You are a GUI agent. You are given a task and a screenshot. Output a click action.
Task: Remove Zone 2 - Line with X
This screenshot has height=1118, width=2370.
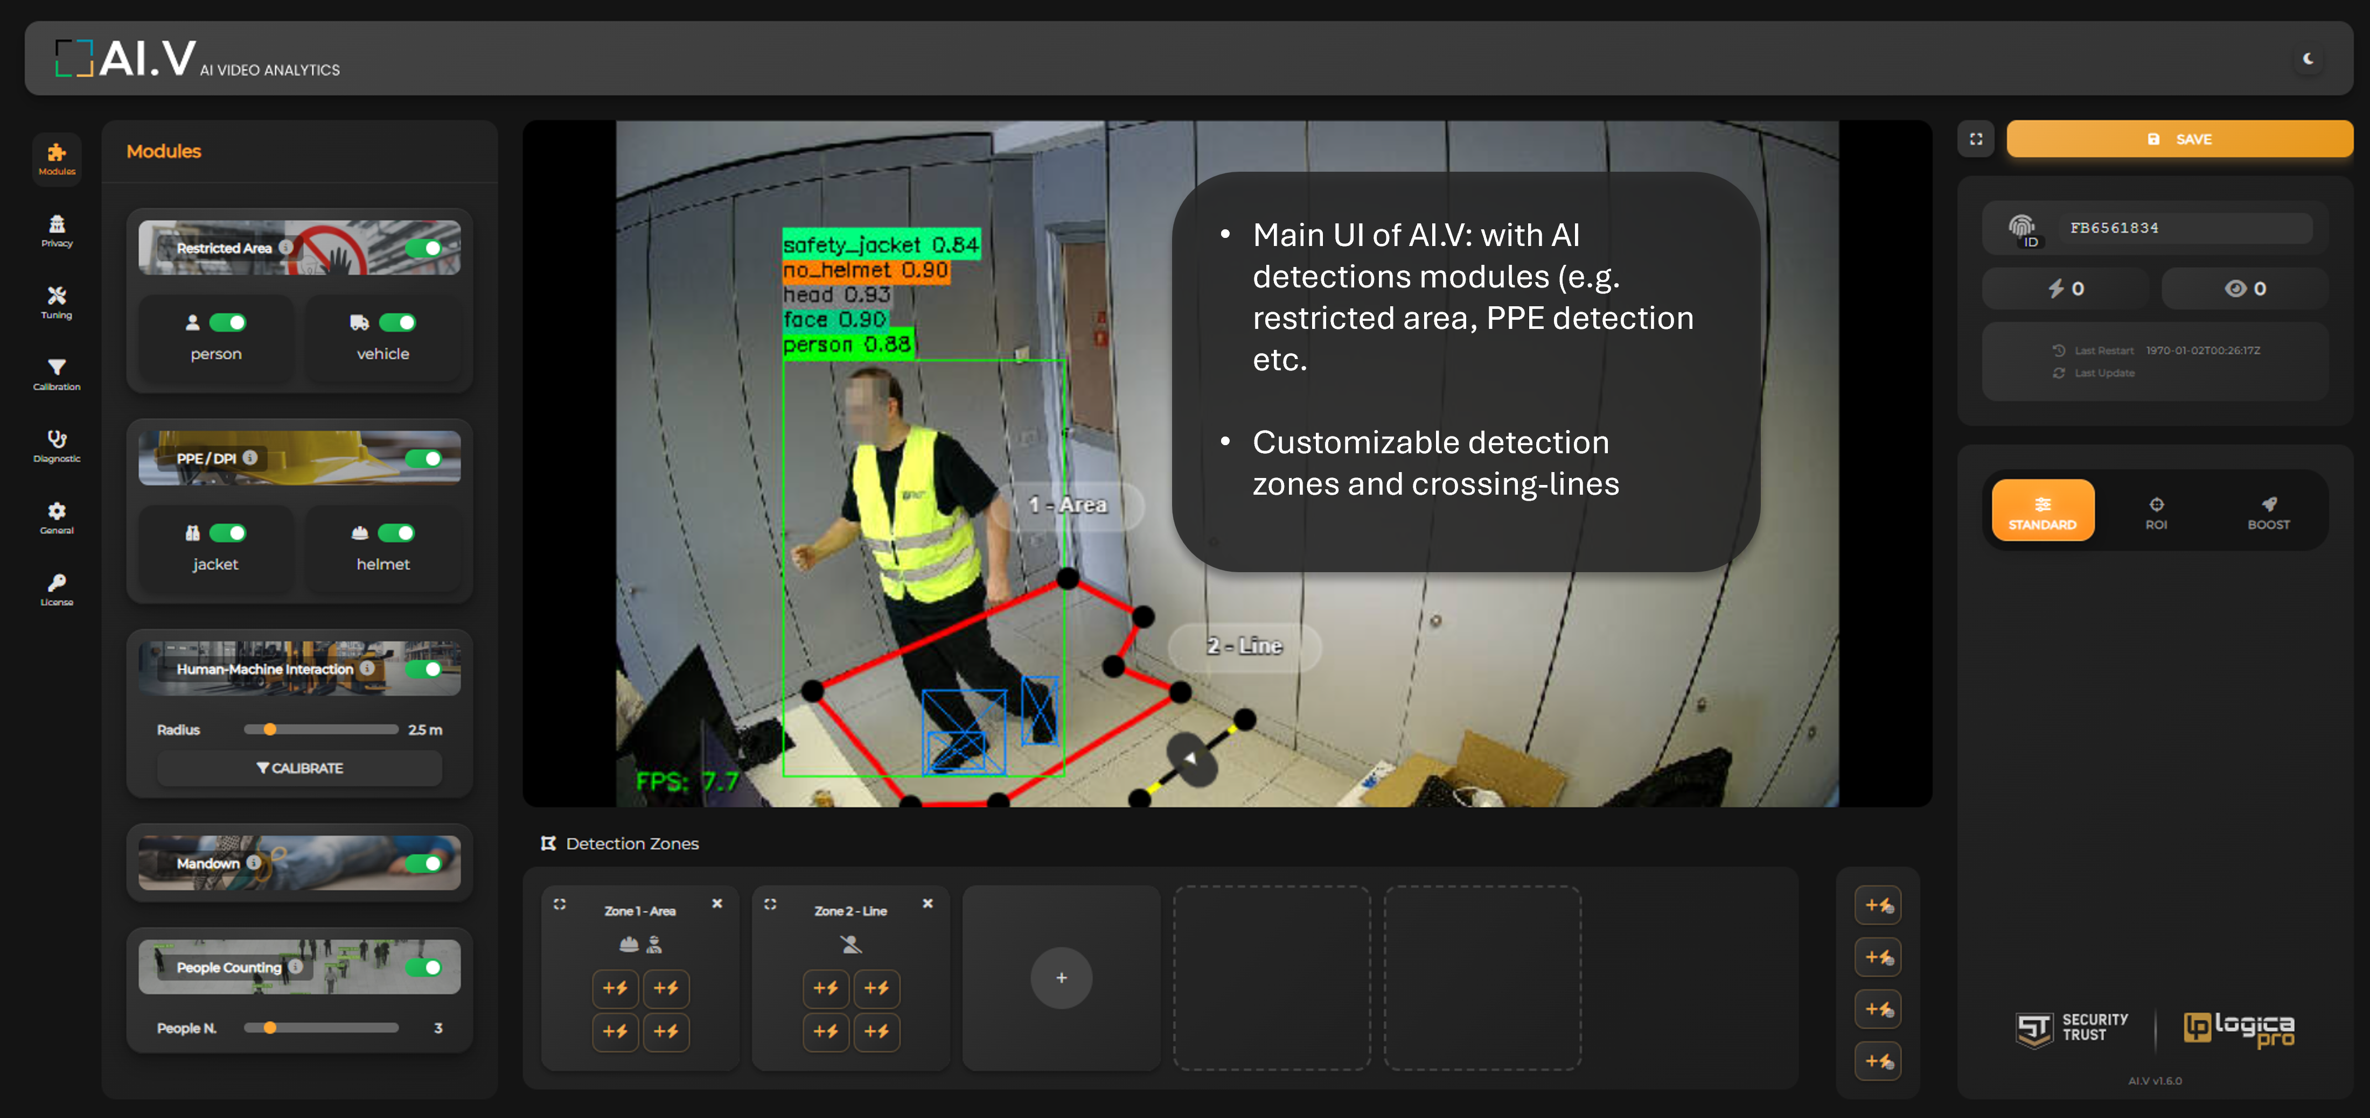(928, 904)
